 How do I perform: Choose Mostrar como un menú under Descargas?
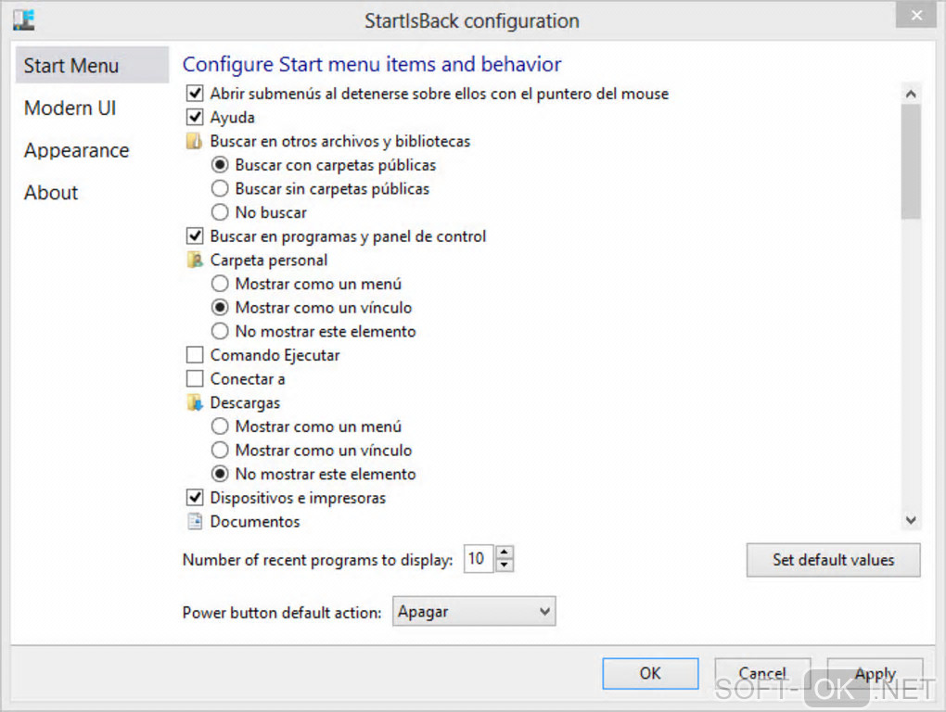pyautogui.click(x=220, y=426)
